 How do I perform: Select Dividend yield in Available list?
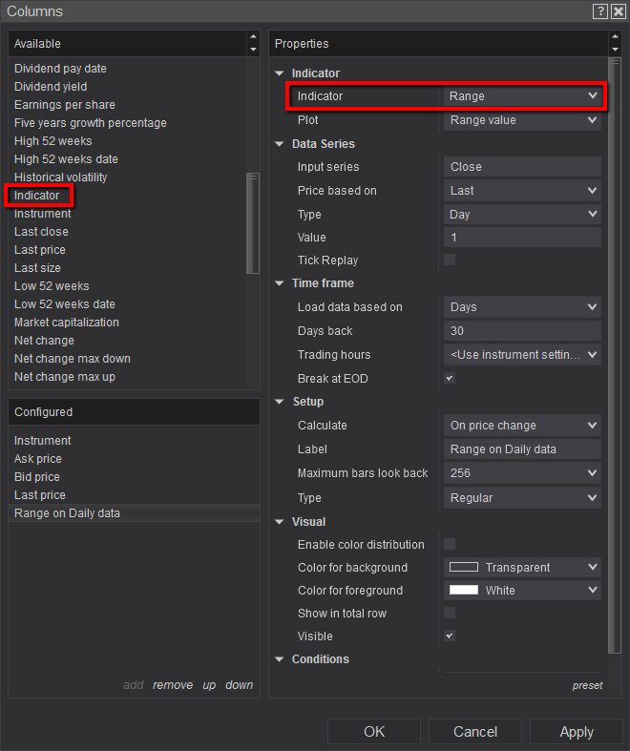pyautogui.click(x=51, y=87)
